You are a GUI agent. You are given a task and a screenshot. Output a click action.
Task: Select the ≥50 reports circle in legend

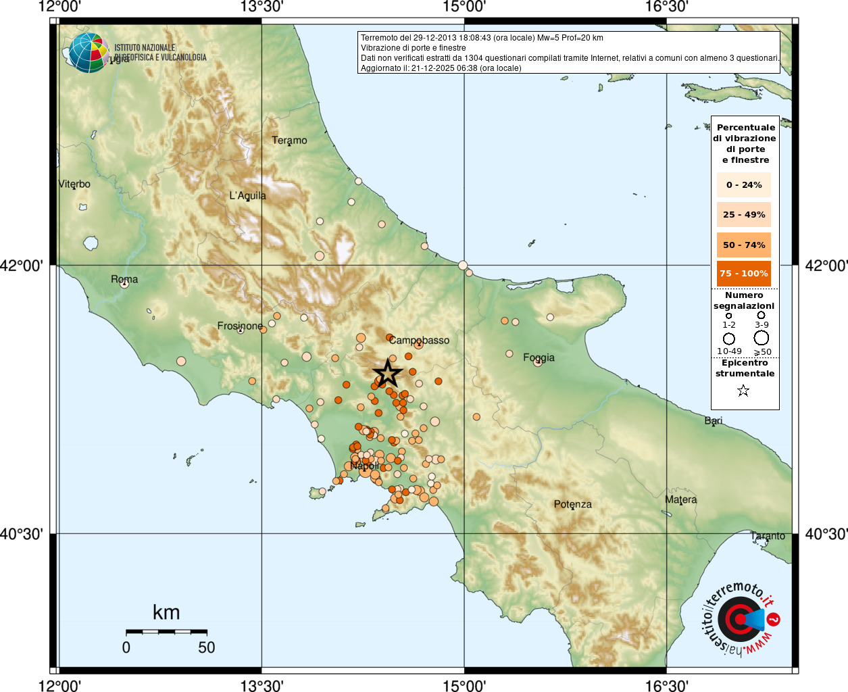click(762, 338)
